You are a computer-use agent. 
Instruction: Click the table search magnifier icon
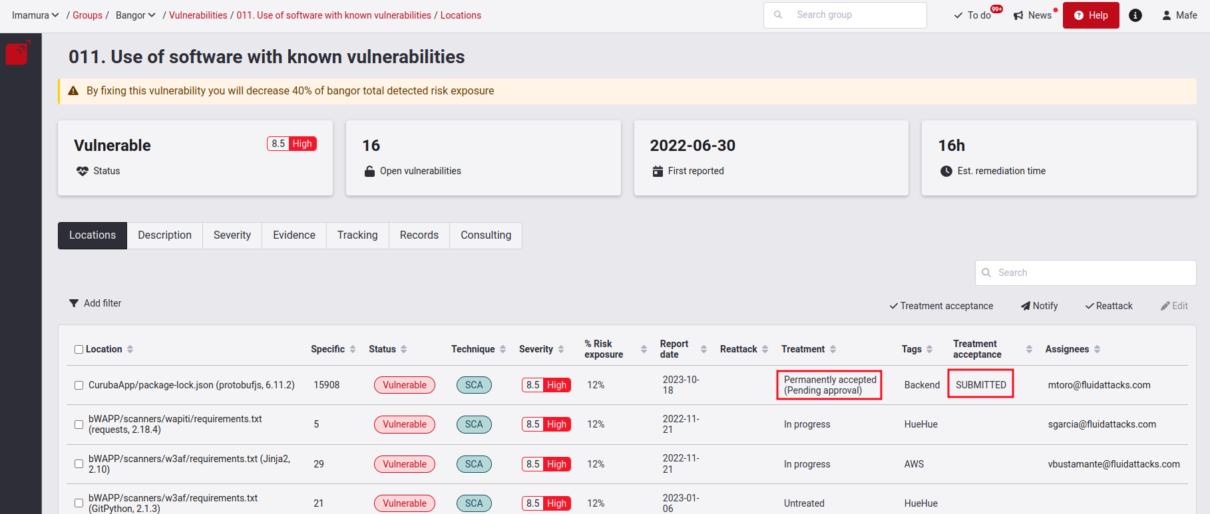click(x=987, y=273)
